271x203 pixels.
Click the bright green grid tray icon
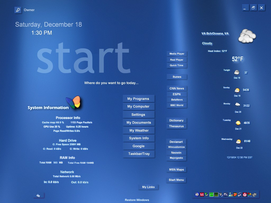[x=211, y=195]
